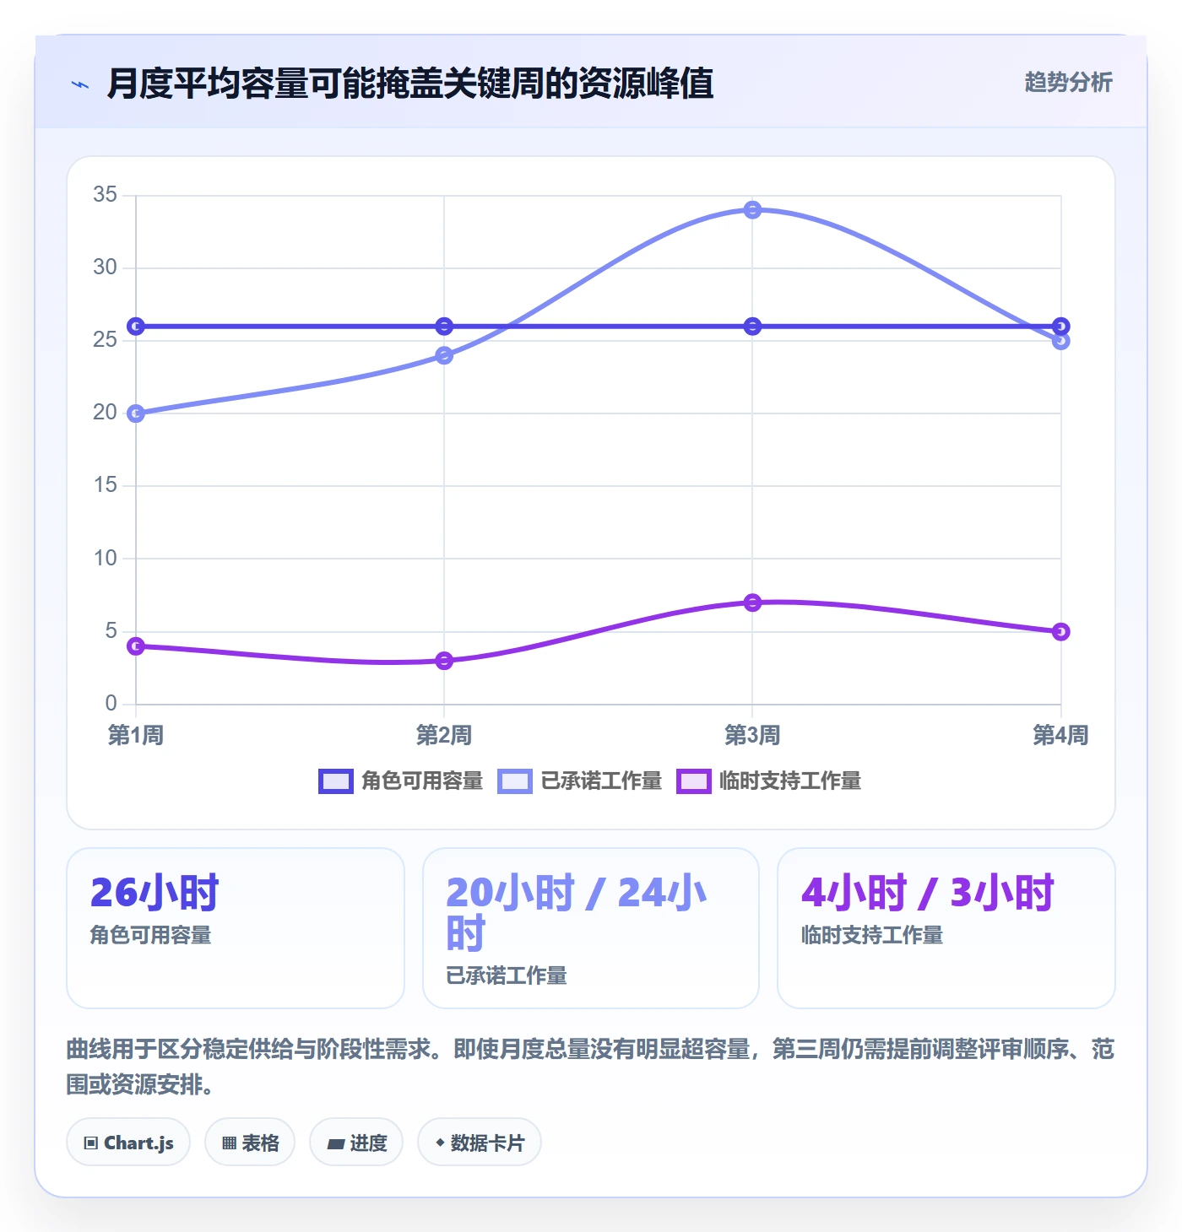Click the 角色可用容量 legend label

(422, 781)
